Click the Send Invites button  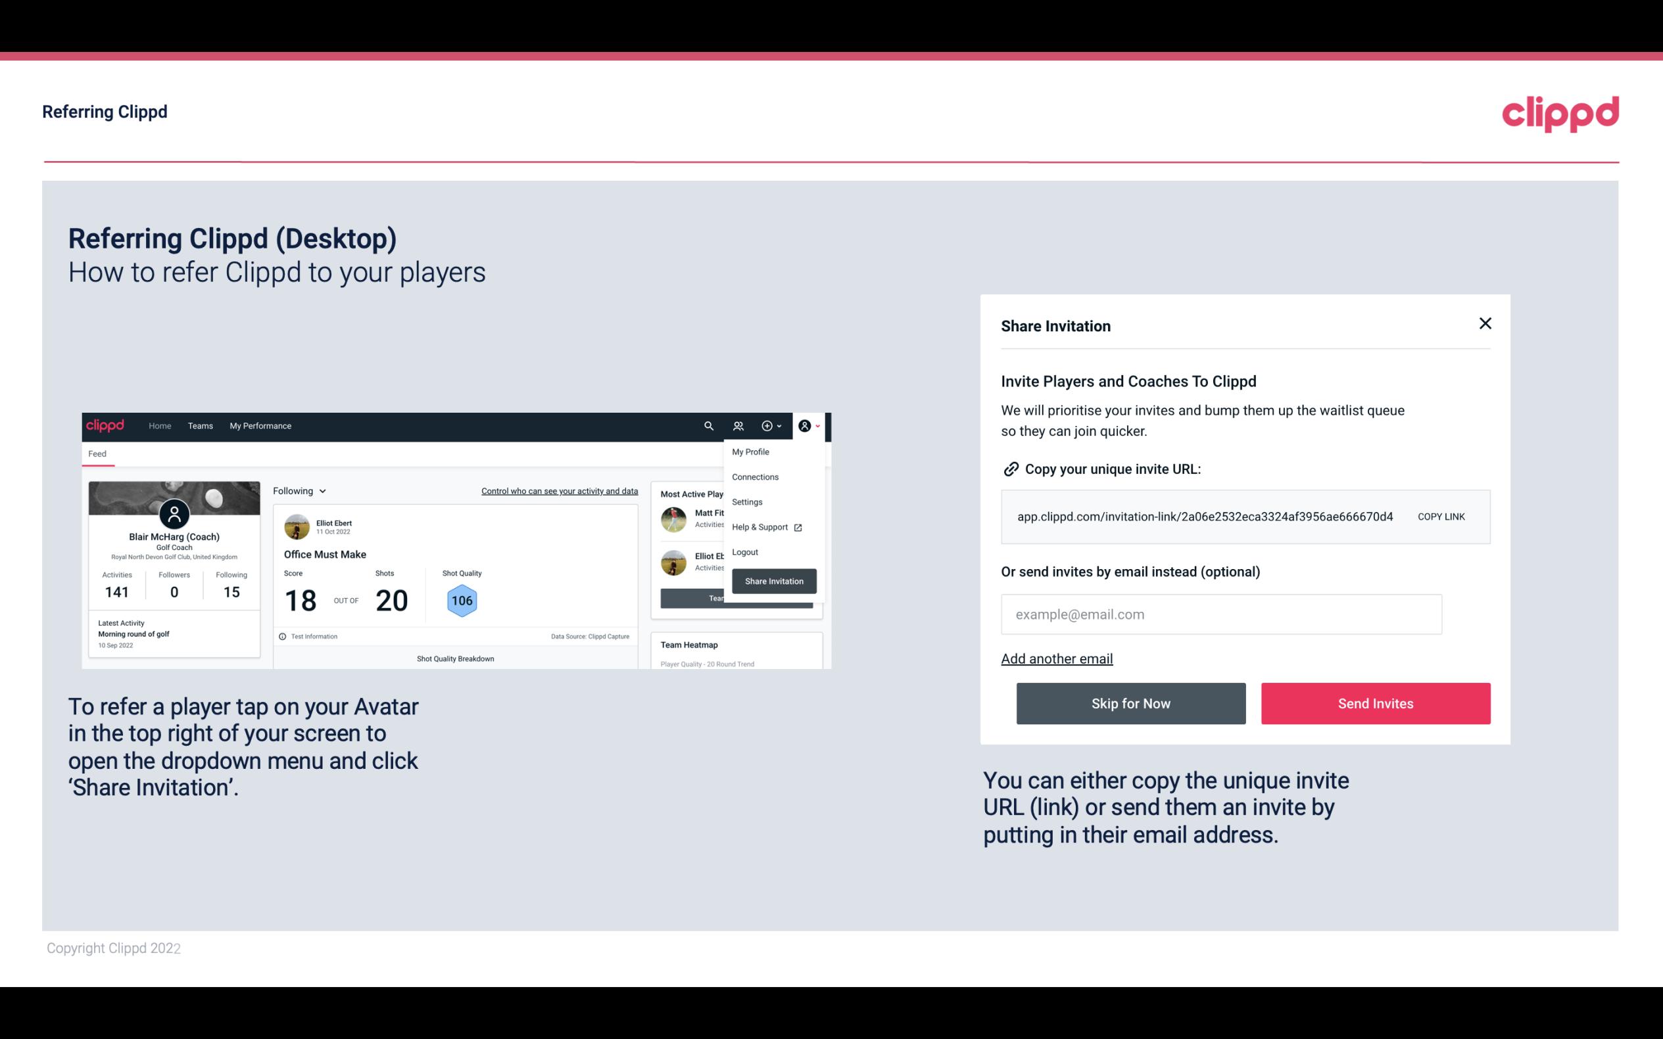1376,703
